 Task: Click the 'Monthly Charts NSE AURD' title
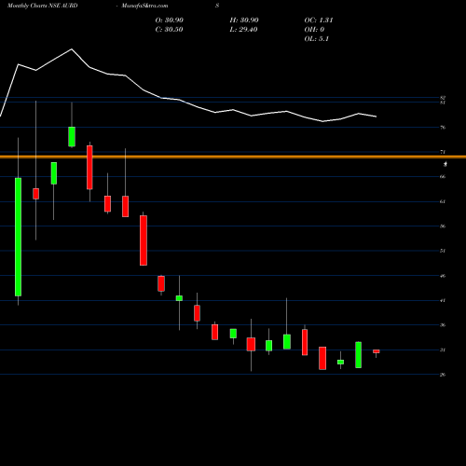click(43, 6)
